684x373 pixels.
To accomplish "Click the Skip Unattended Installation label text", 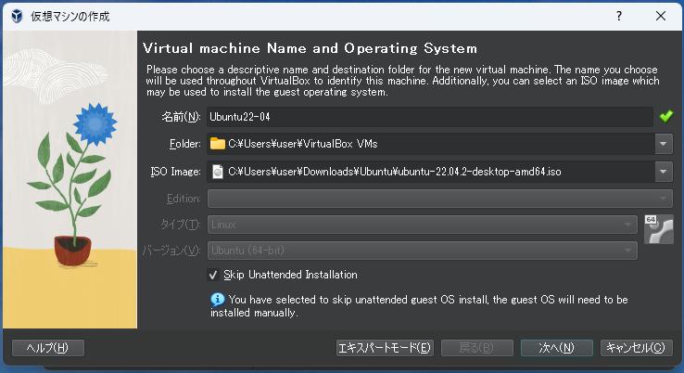I will click(290, 275).
